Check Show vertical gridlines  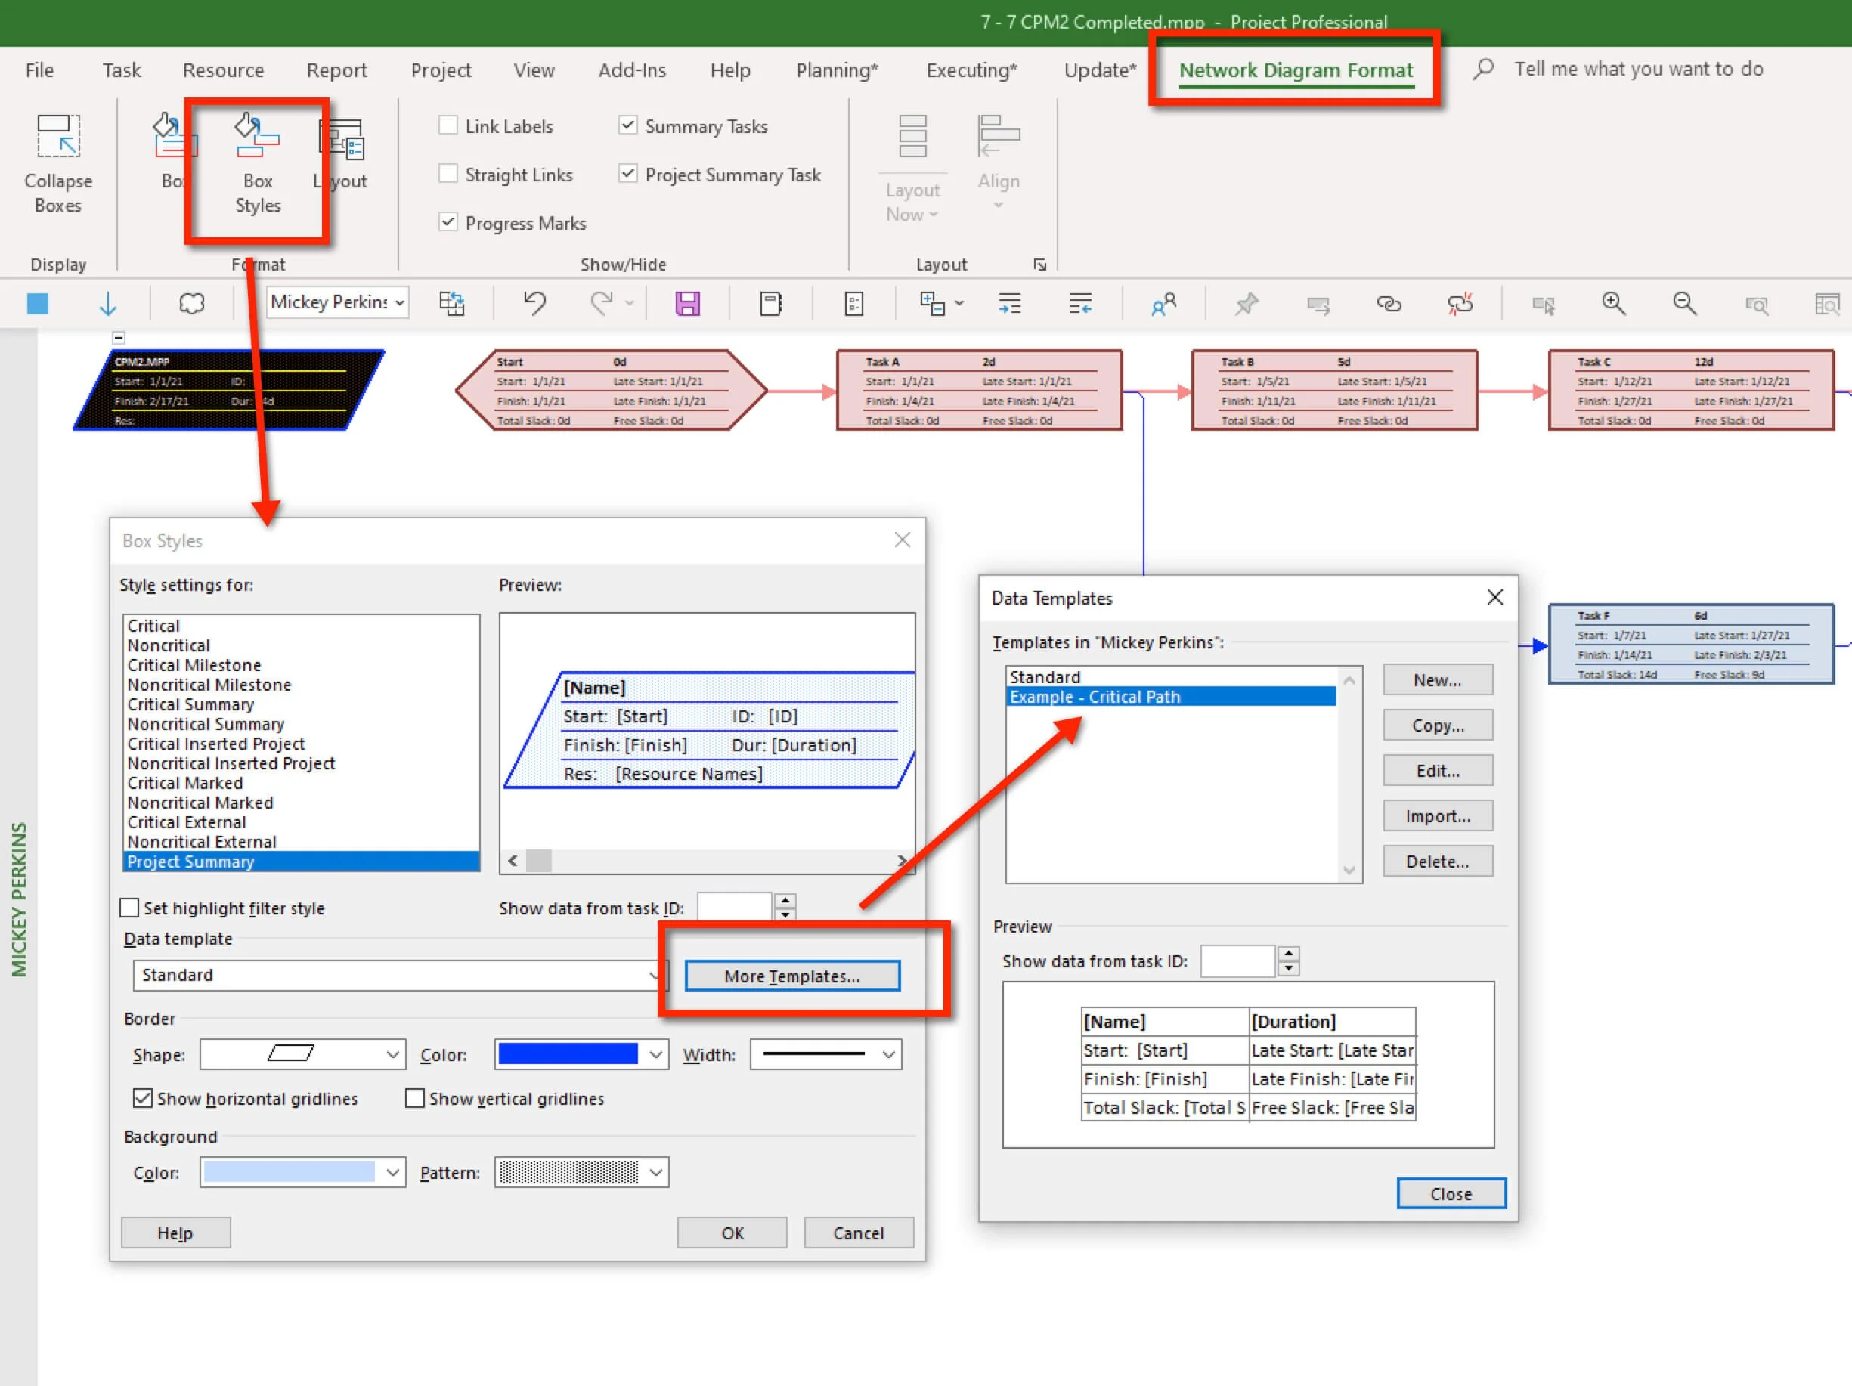[414, 1098]
